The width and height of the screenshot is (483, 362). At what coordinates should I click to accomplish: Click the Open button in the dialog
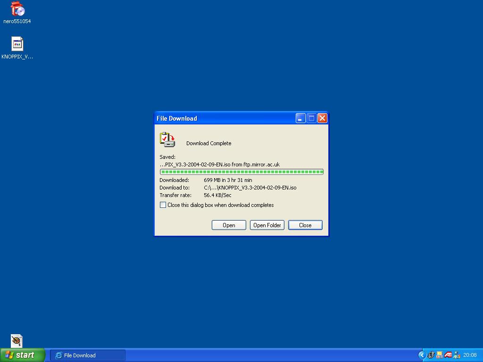229,225
